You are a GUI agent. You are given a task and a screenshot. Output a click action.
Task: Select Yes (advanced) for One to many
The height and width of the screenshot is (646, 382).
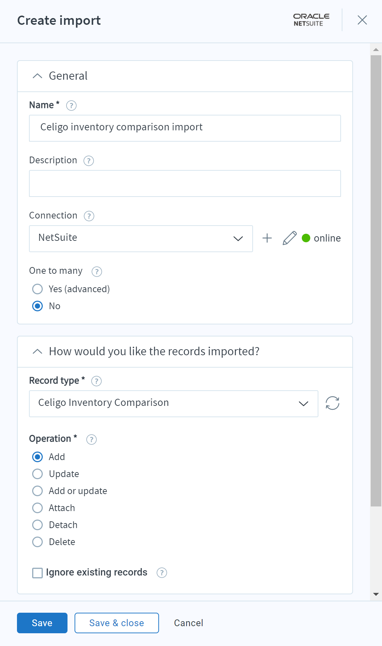tap(37, 289)
